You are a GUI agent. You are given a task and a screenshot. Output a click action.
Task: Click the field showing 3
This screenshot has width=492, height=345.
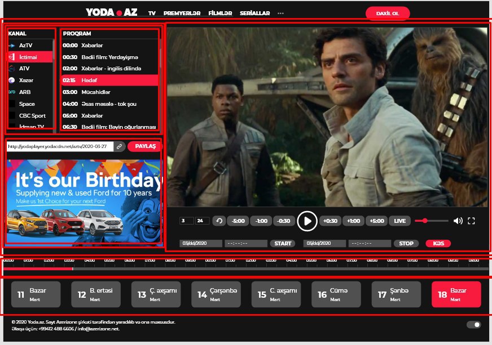[x=186, y=221]
